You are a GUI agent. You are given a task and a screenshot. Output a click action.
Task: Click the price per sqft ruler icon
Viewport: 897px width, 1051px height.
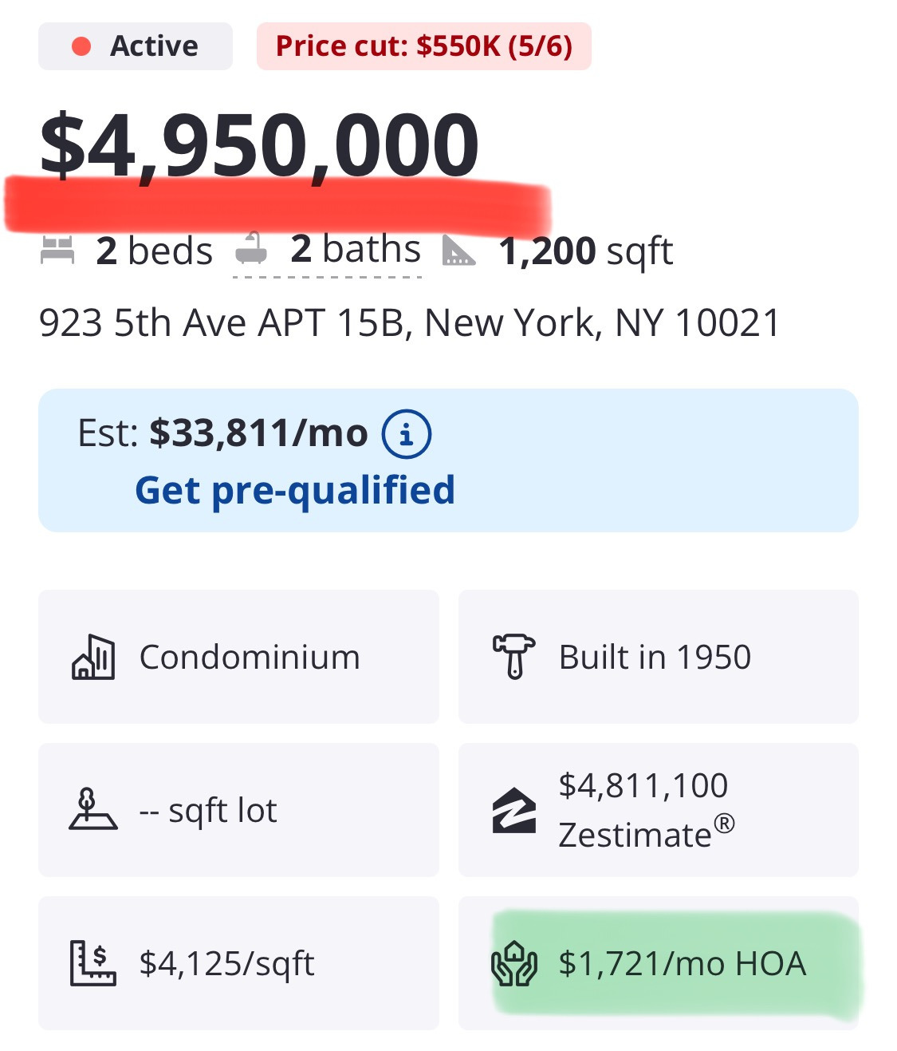click(x=92, y=963)
